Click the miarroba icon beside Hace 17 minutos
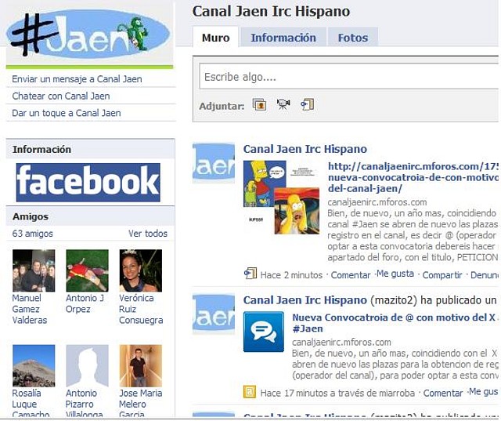Screen dimensions: 501x421 click(250, 392)
